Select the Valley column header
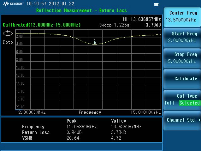Viewport: 201px width, 151px height. point(119,121)
